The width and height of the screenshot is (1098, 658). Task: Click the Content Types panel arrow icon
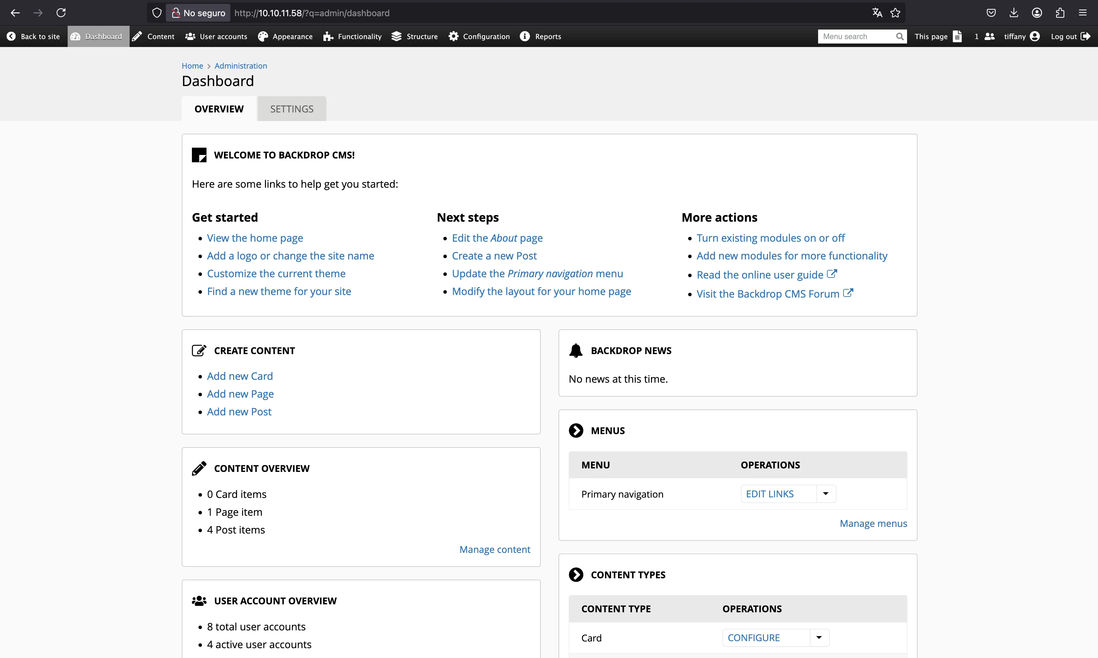(x=576, y=575)
